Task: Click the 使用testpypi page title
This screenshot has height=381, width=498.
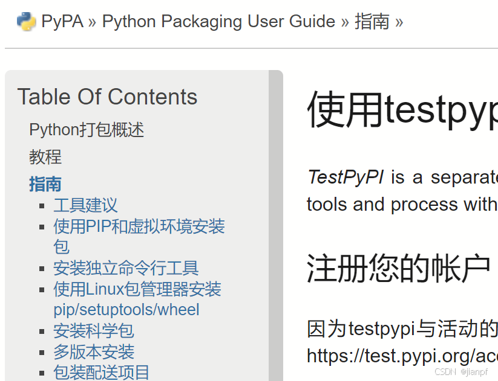Action: (x=402, y=109)
